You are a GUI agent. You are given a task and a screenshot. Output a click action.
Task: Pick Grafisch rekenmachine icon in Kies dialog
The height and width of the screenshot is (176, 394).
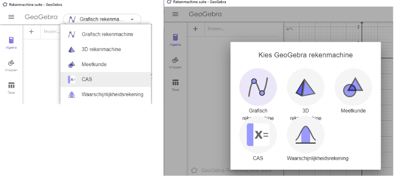click(x=258, y=87)
